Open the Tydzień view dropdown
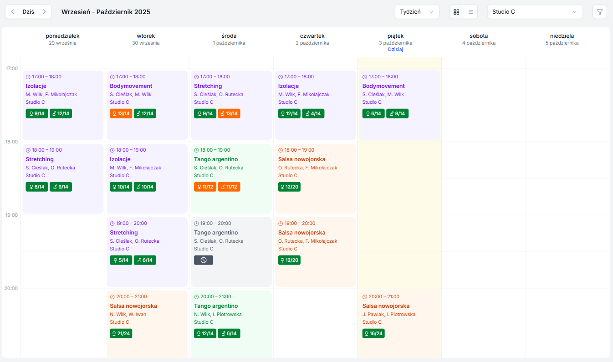This screenshot has width=613, height=362. pyautogui.click(x=417, y=12)
